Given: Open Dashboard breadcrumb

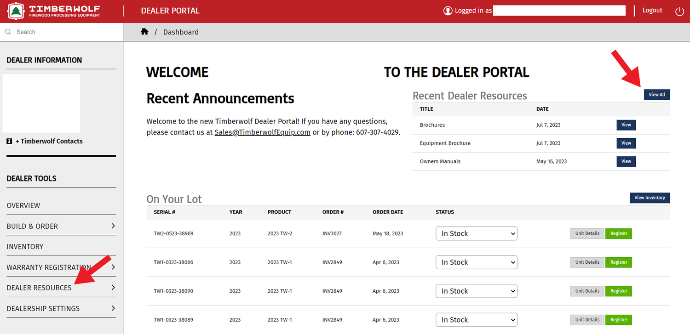Looking at the screenshot, I should click(181, 32).
